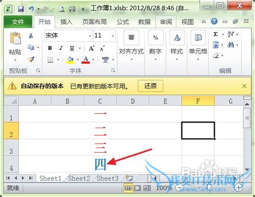The width and height of the screenshot is (255, 197).
Task: Expand the 数字 number group
Action: pos(156,46)
